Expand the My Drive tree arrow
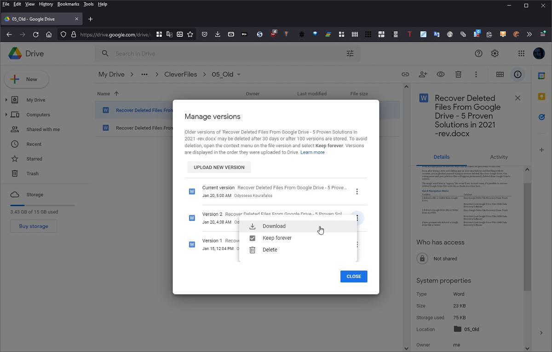 coord(6,100)
